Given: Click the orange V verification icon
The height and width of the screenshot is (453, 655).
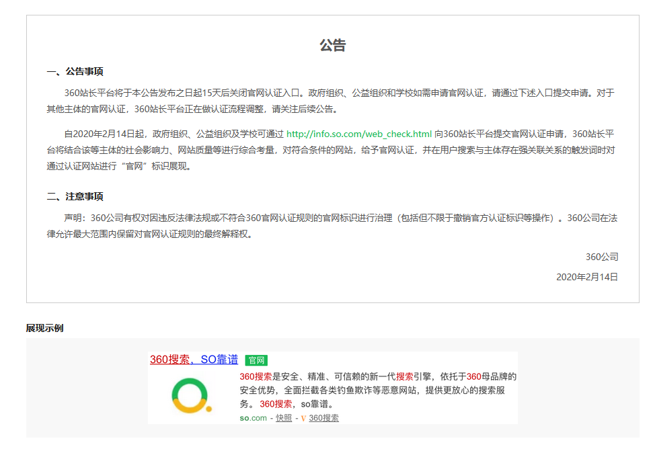Looking at the screenshot, I should click(x=304, y=418).
